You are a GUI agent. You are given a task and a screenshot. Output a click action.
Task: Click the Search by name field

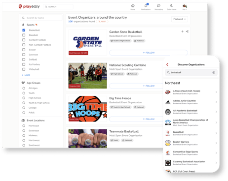click(41, 18)
